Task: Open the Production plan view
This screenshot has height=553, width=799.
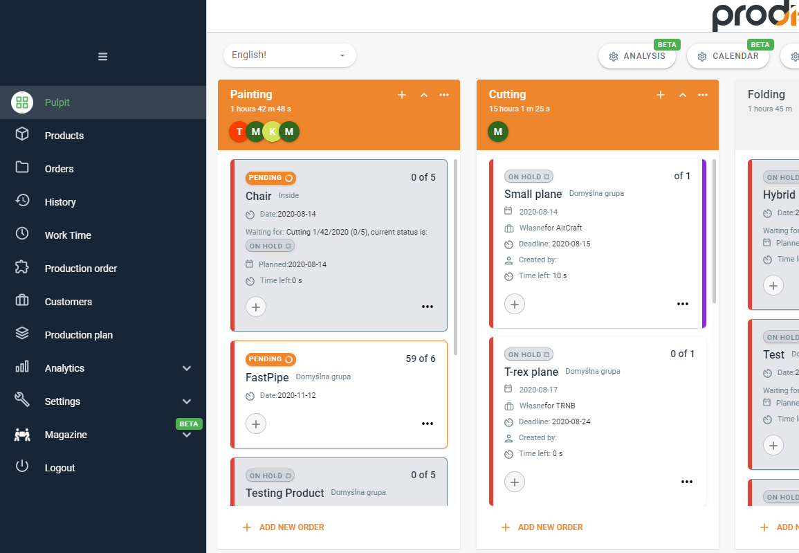Action: tap(77, 334)
